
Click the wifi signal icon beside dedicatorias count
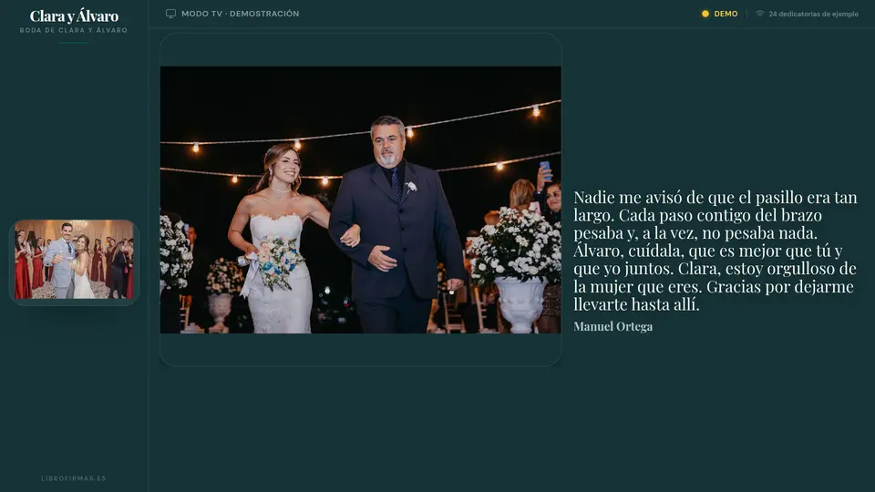760,14
